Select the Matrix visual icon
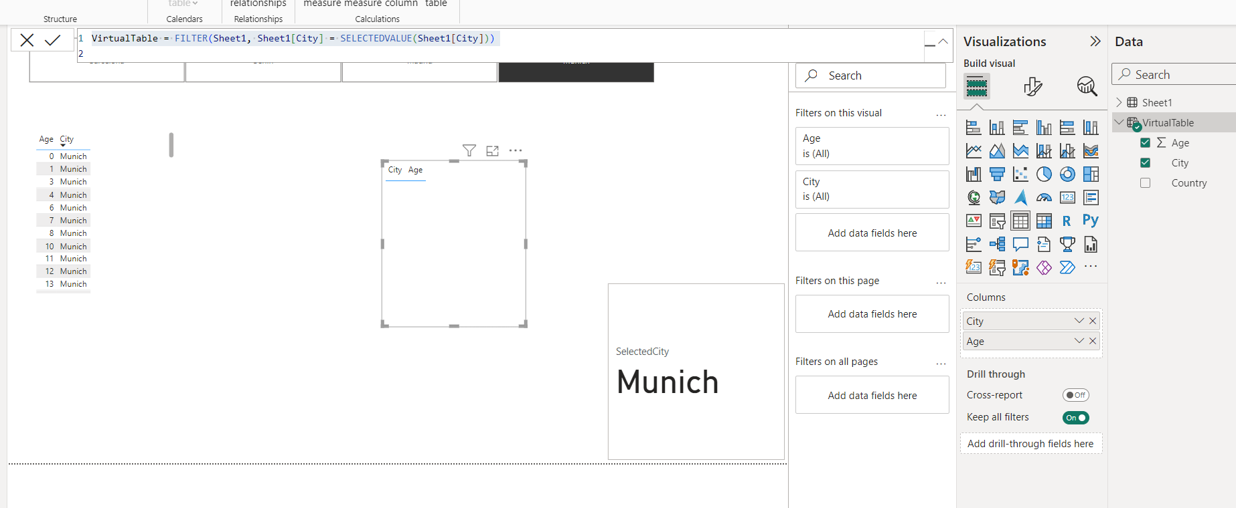1236x508 pixels. (1044, 221)
